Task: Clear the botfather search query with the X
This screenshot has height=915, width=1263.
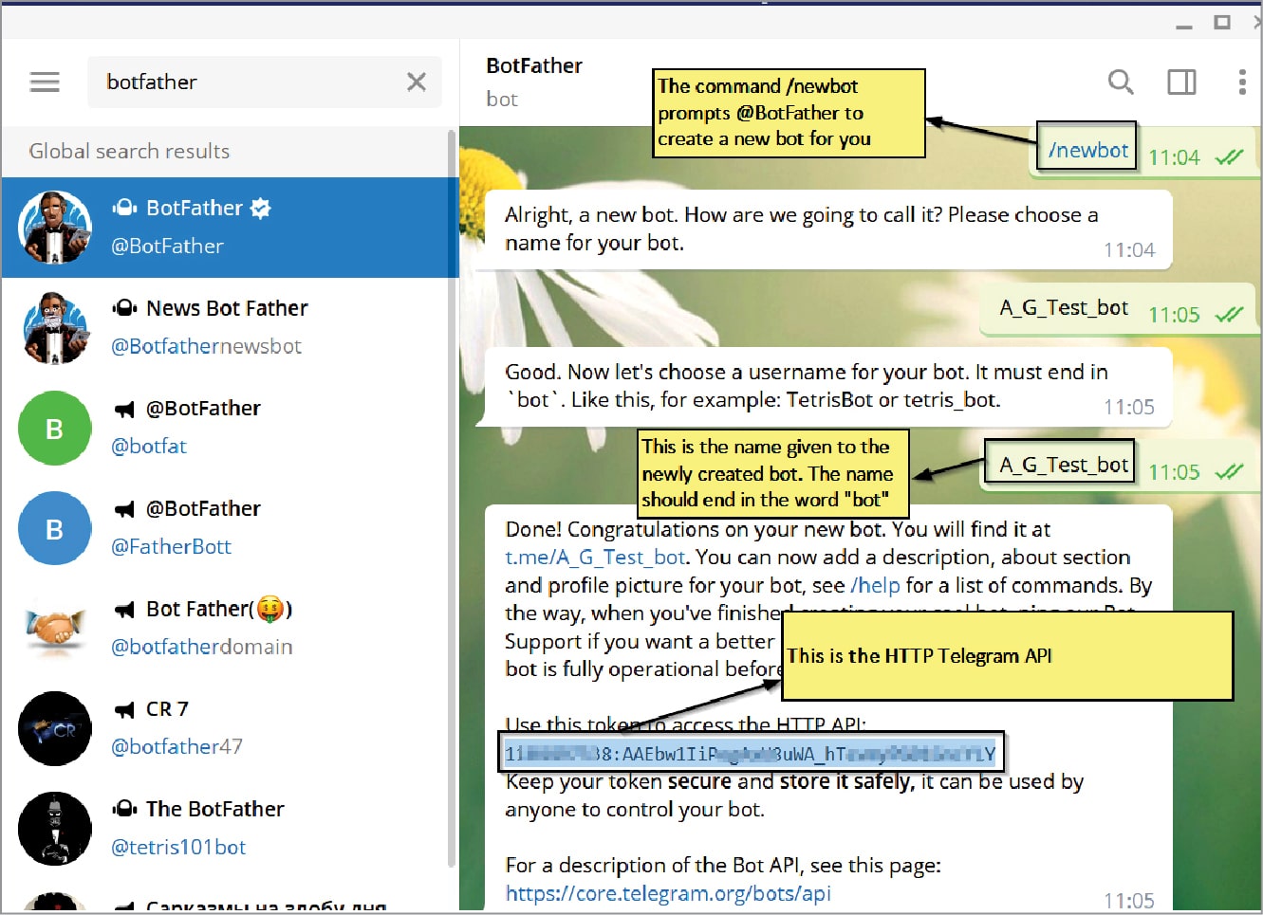Action: coord(416,82)
